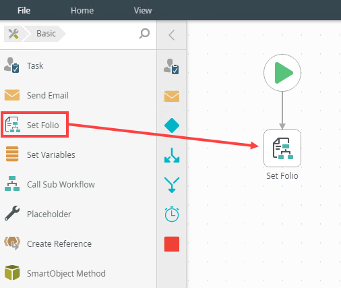Click the Set Folio label under canvas step
The height and width of the screenshot is (288, 341).
click(x=282, y=175)
